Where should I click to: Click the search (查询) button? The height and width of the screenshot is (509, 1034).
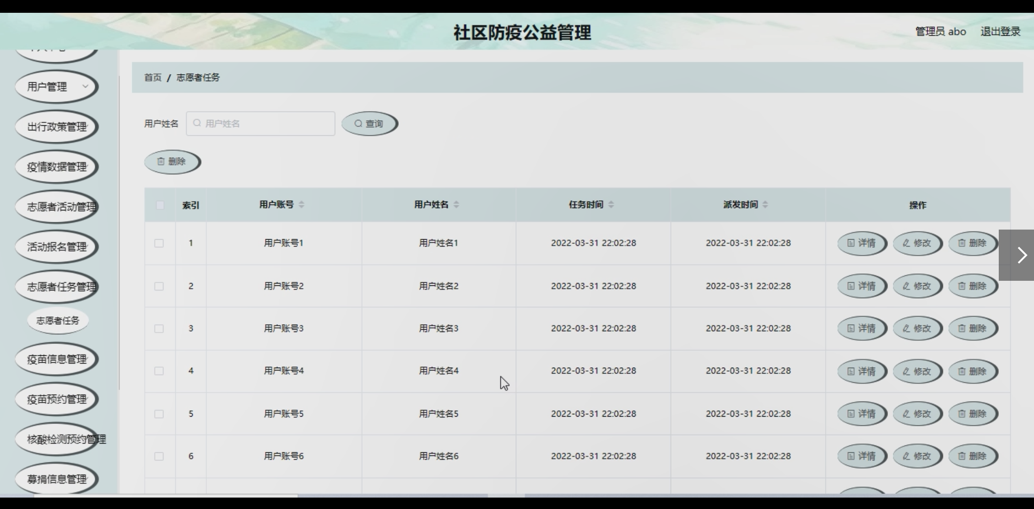coord(369,123)
